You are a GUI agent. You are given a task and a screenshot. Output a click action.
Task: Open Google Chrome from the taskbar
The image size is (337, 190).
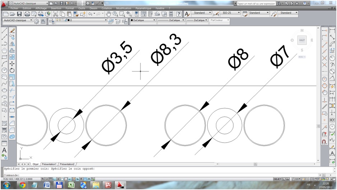coord(22,185)
